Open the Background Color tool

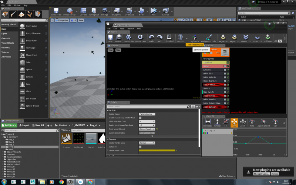[209, 38]
